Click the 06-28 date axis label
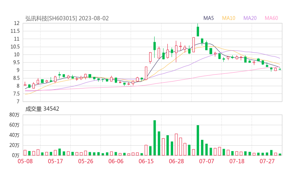286x170 pixels. click(176, 161)
